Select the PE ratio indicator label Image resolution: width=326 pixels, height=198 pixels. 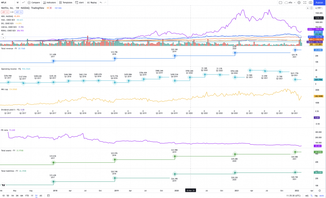pyautogui.click(x=4, y=130)
